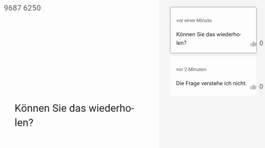The height and width of the screenshot is (148, 265).
Task: Click 'Sie das' in the large headline
Action: (69, 108)
